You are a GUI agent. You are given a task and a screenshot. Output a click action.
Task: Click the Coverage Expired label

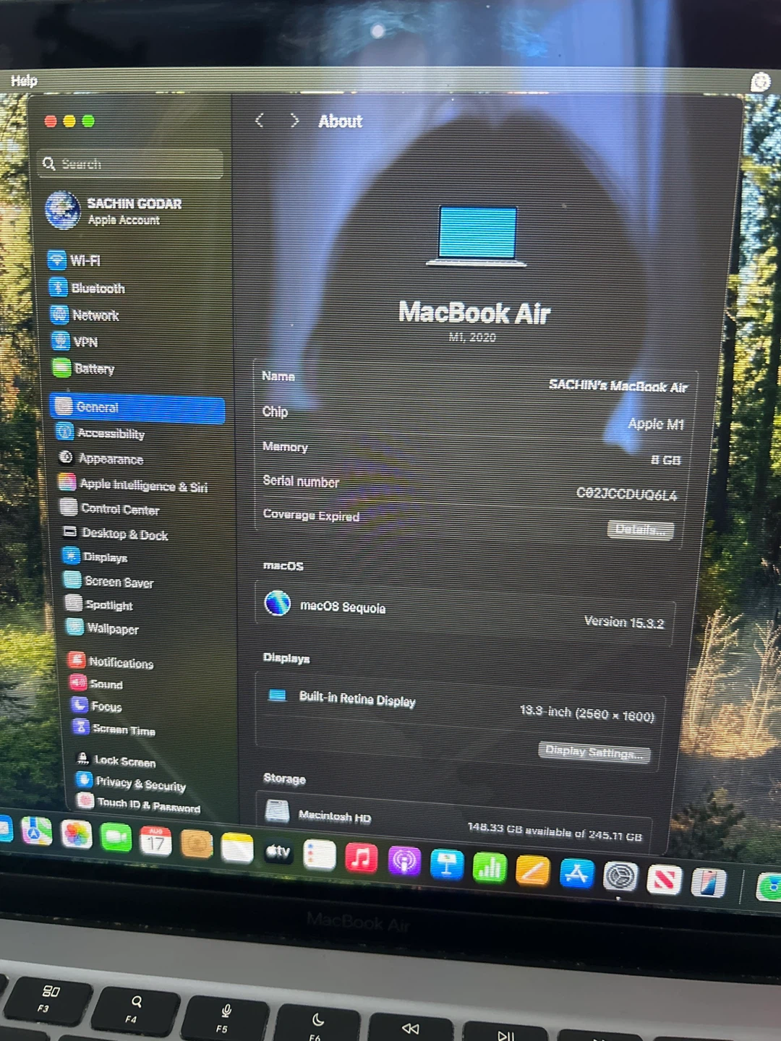[311, 515]
